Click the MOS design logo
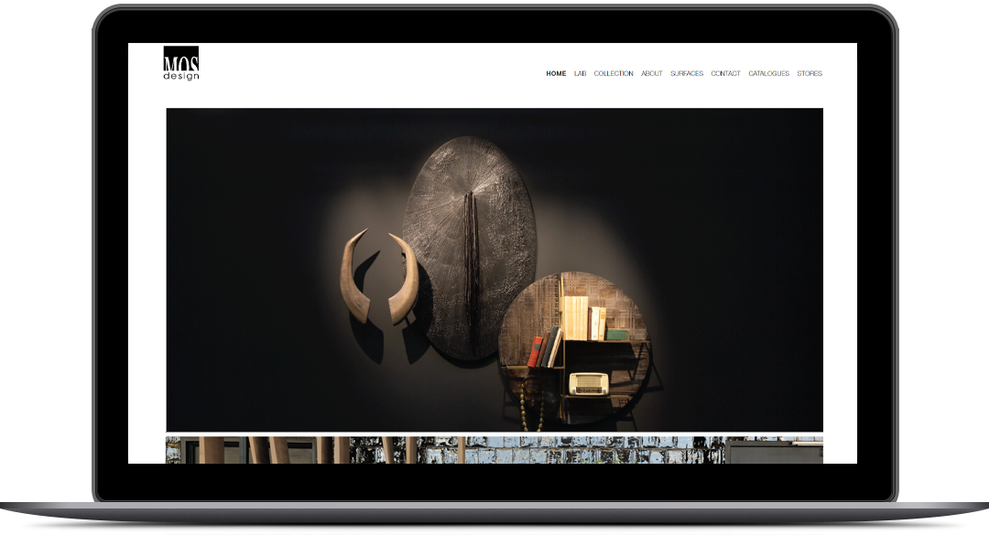Viewport: 989px width, 535px height. click(181, 64)
